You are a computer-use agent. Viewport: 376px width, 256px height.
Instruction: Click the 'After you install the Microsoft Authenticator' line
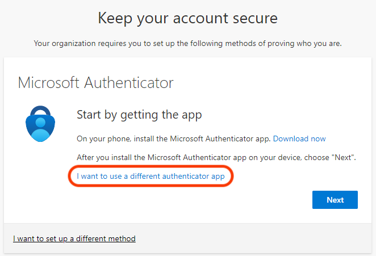[x=216, y=157]
